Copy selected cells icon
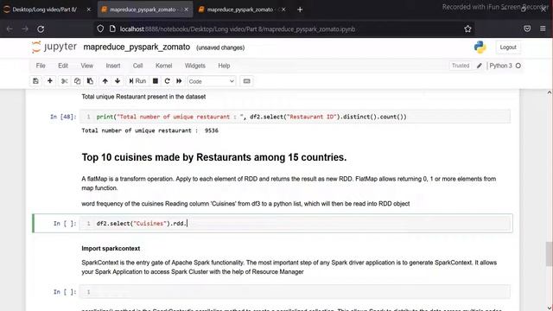This screenshot has height=311, width=553. [x=77, y=81]
